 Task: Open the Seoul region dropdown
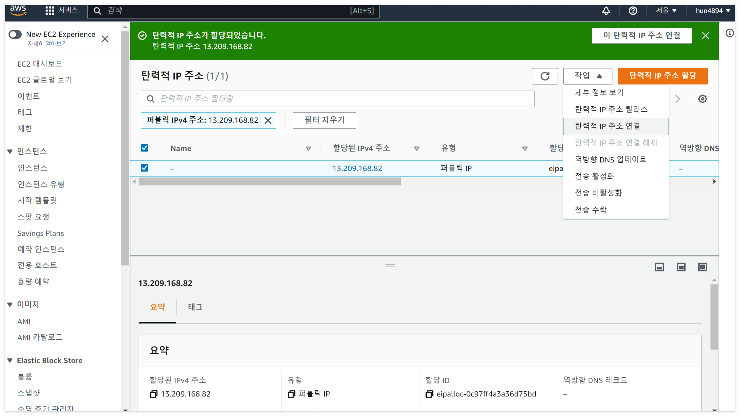tap(666, 11)
